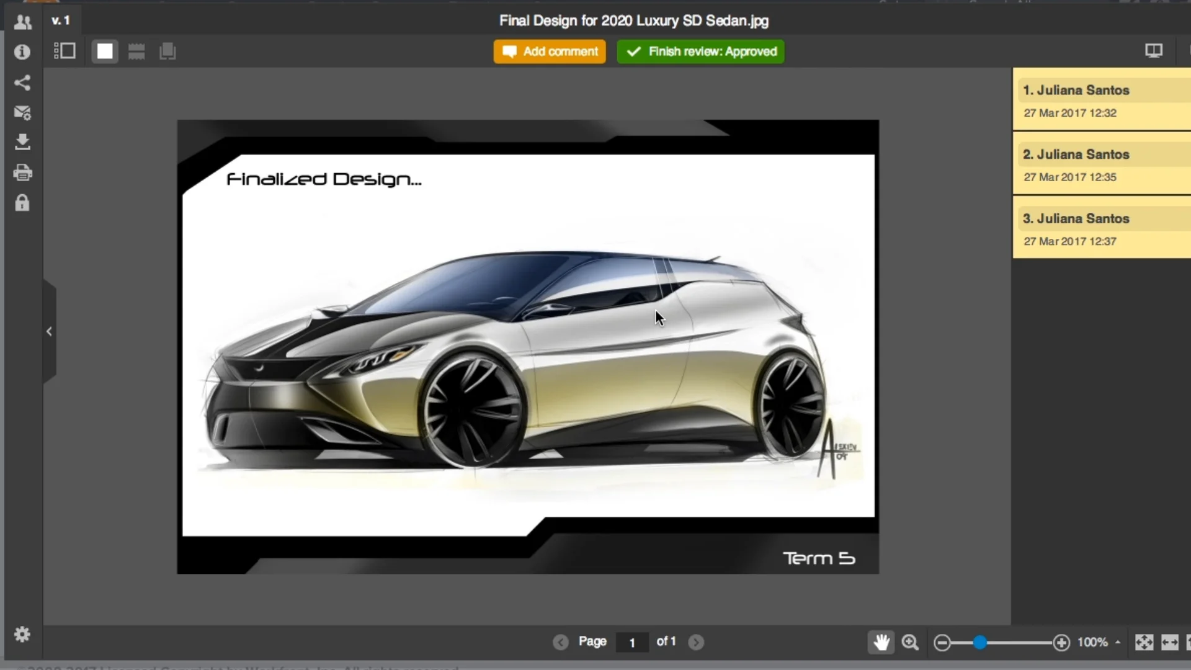Print the proof with printer icon
1191x670 pixels.
22,172
